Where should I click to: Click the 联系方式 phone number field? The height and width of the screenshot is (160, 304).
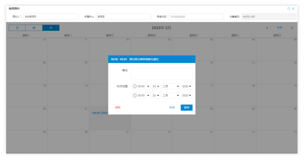pyautogui.click(x=196, y=17)
